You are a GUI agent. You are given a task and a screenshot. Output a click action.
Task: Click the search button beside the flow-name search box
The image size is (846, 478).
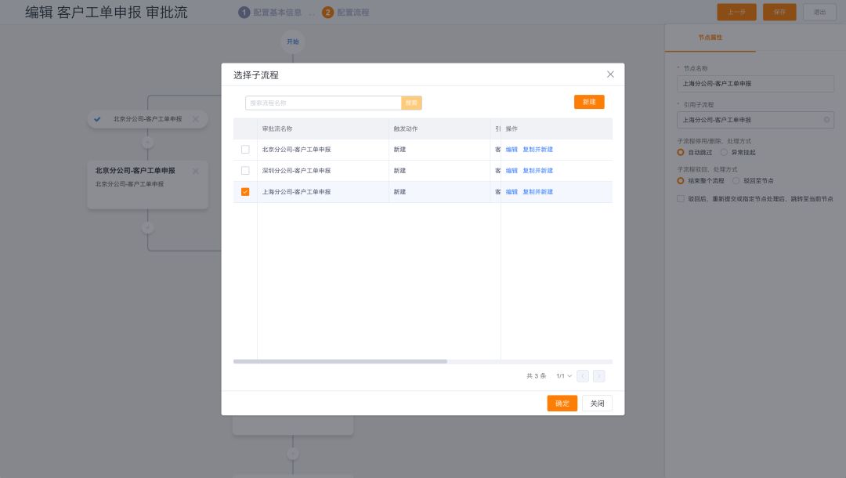pos(412,103)
